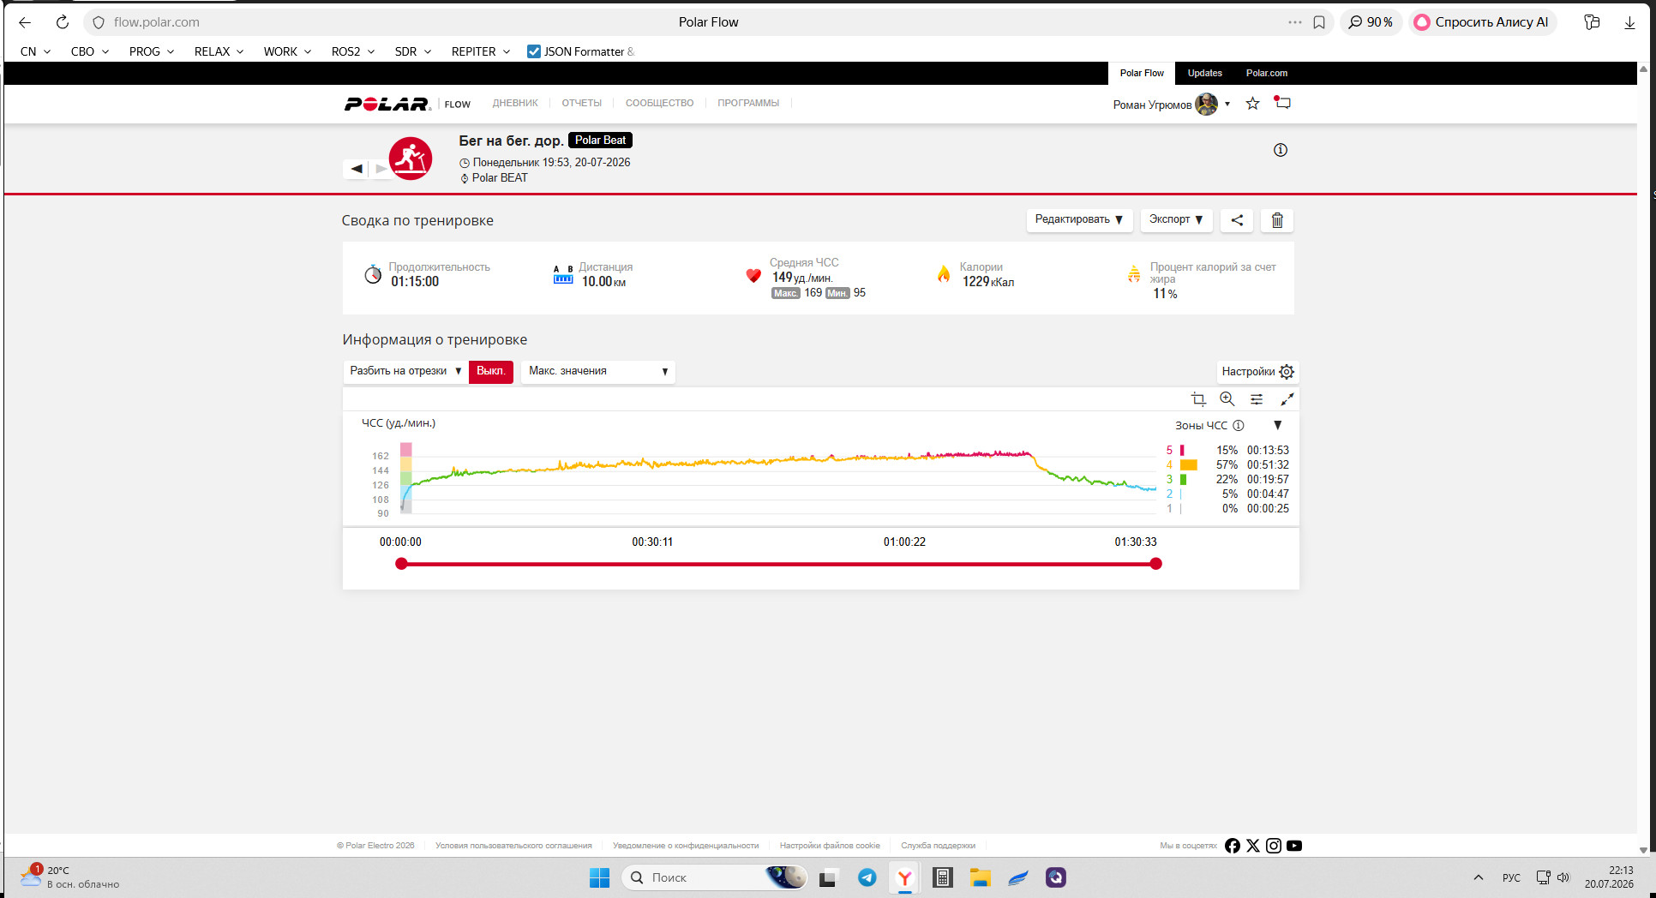Reload the page in the browser
Screen dimensions: 1656x898
pyautogui.click(x=63, y=22)
